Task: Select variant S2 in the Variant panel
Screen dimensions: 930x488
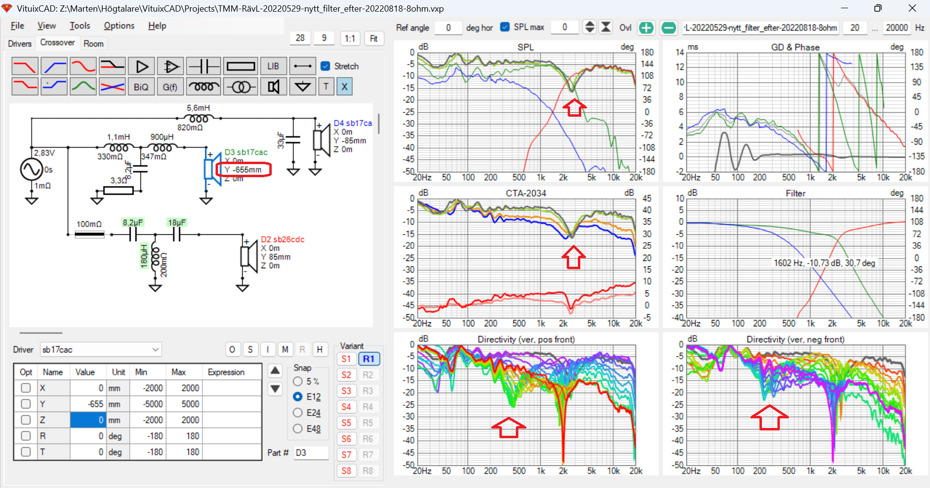Action: point(346,375)
